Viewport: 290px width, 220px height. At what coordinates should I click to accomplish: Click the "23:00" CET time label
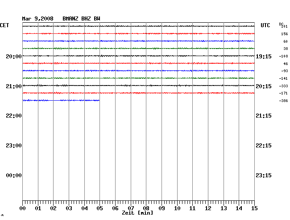click(x=14, y=146)
